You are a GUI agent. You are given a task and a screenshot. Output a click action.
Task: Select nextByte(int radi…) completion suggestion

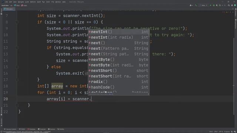pos(118,65)
